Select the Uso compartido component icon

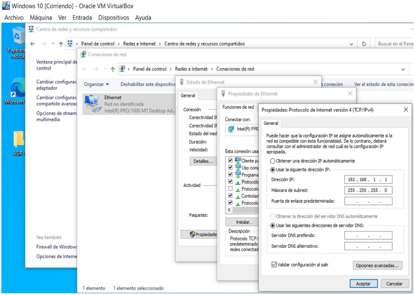click(238, 168)
